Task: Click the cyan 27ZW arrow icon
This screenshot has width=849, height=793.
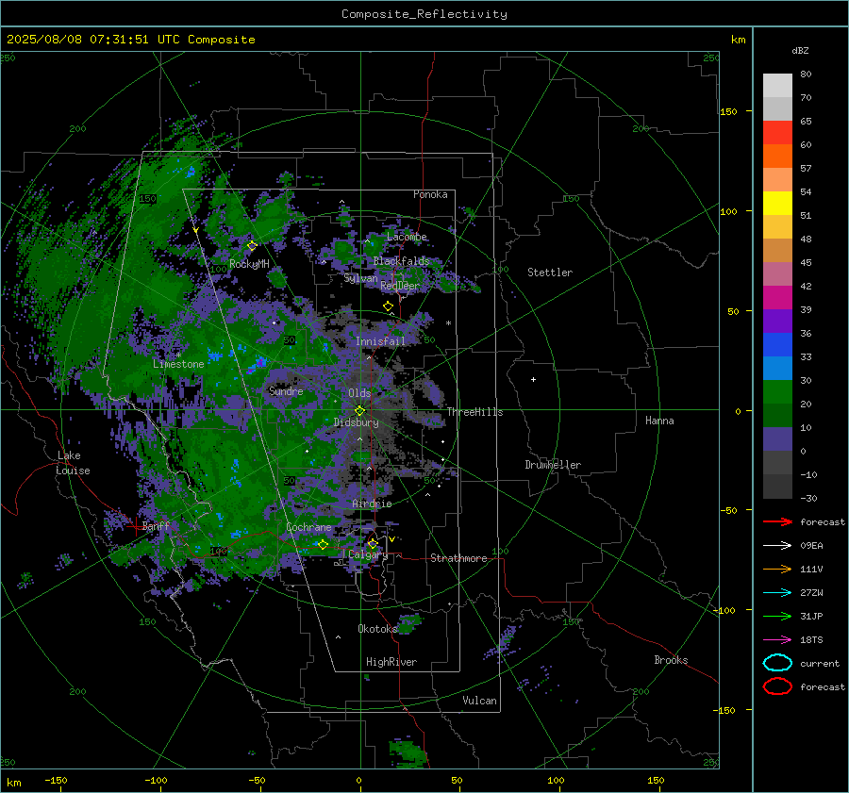Action: (777, 593)
